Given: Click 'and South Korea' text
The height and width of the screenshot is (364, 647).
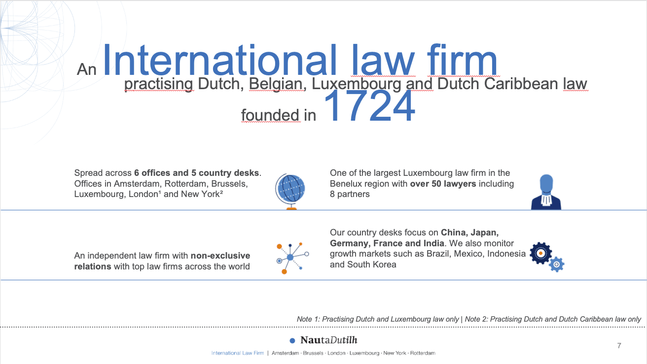Looking at the screenshot, I should coord(363,265).
